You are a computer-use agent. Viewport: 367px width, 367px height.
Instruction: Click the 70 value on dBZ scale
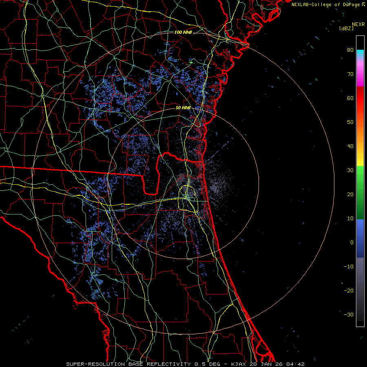(x=350, y=74)
